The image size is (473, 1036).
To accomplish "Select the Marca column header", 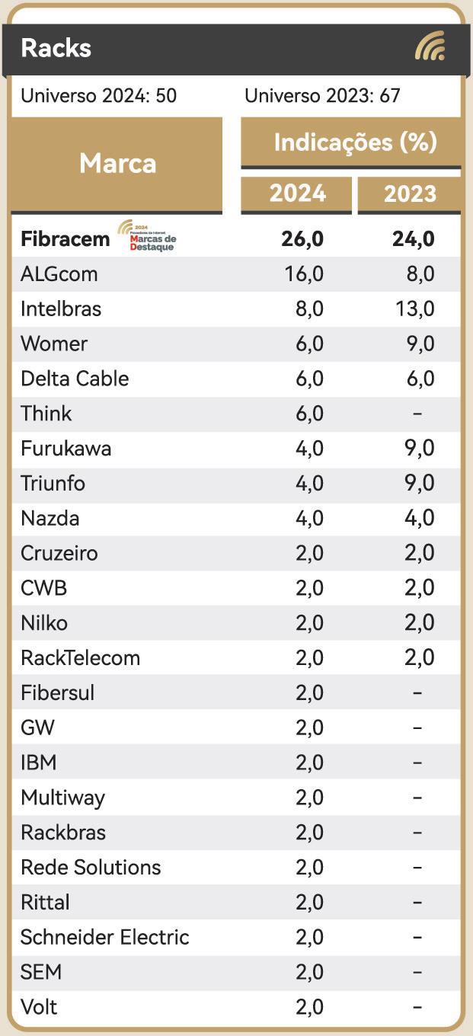I will (117, 165).
